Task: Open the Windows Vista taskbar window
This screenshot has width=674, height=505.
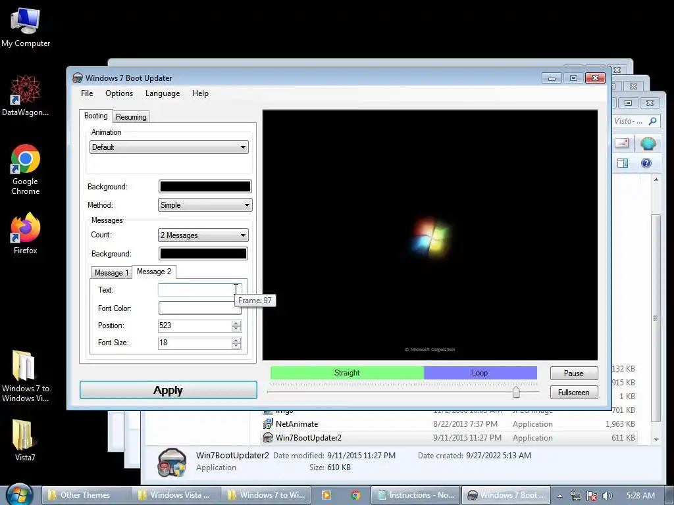Action: coord(175,495)
